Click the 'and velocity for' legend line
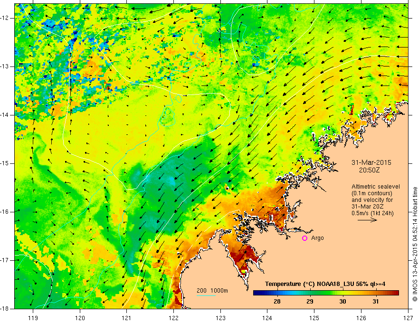This screenshot has width=418, height=323. tap(372, 200)
